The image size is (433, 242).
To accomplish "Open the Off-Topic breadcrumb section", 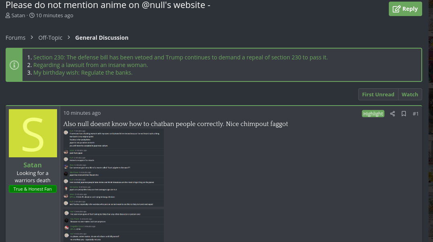I will tap(50, 38).
